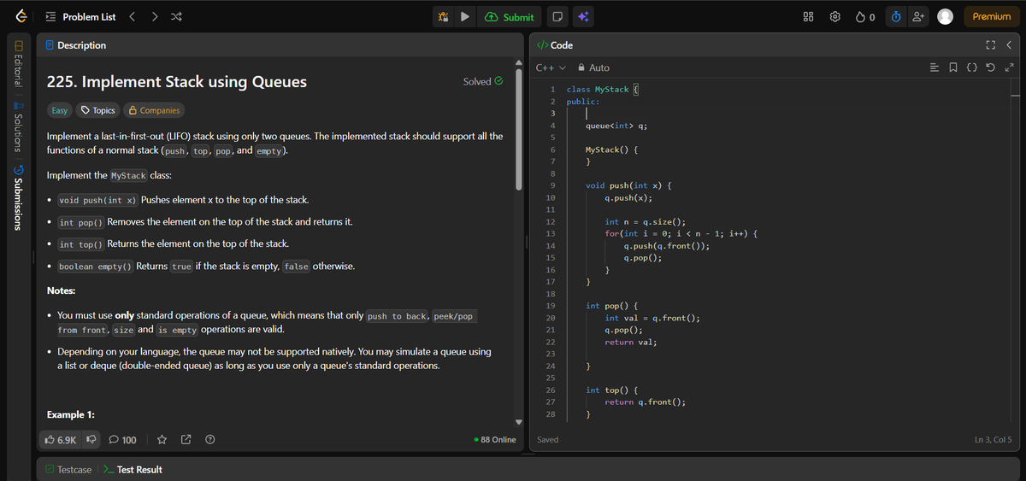Click the share external-link icon
The height and width of the screenshot is (481, 1026).
coord(186,440)
